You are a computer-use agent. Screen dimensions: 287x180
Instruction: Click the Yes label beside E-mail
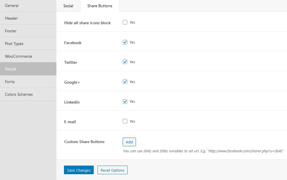point(132,121)
